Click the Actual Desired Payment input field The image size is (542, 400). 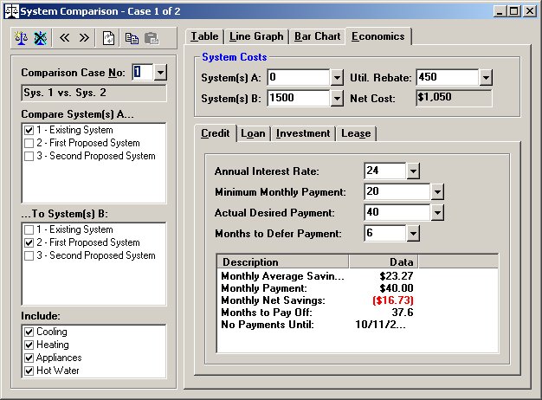click(397, 212)
